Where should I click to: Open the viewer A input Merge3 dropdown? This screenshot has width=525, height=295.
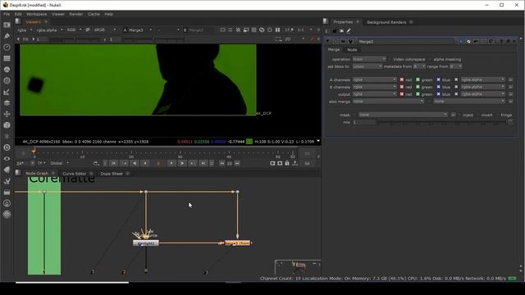[x=137, y=29]
